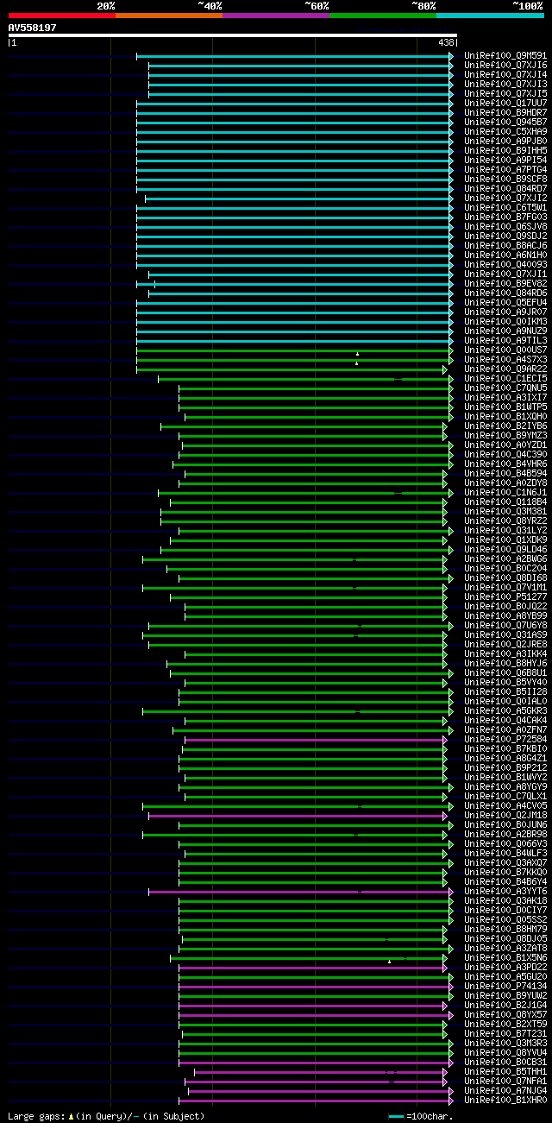Select label UniRef100_B5THH1
The height and width of the screenshot is (1123, 552).
pos(505,1072)
